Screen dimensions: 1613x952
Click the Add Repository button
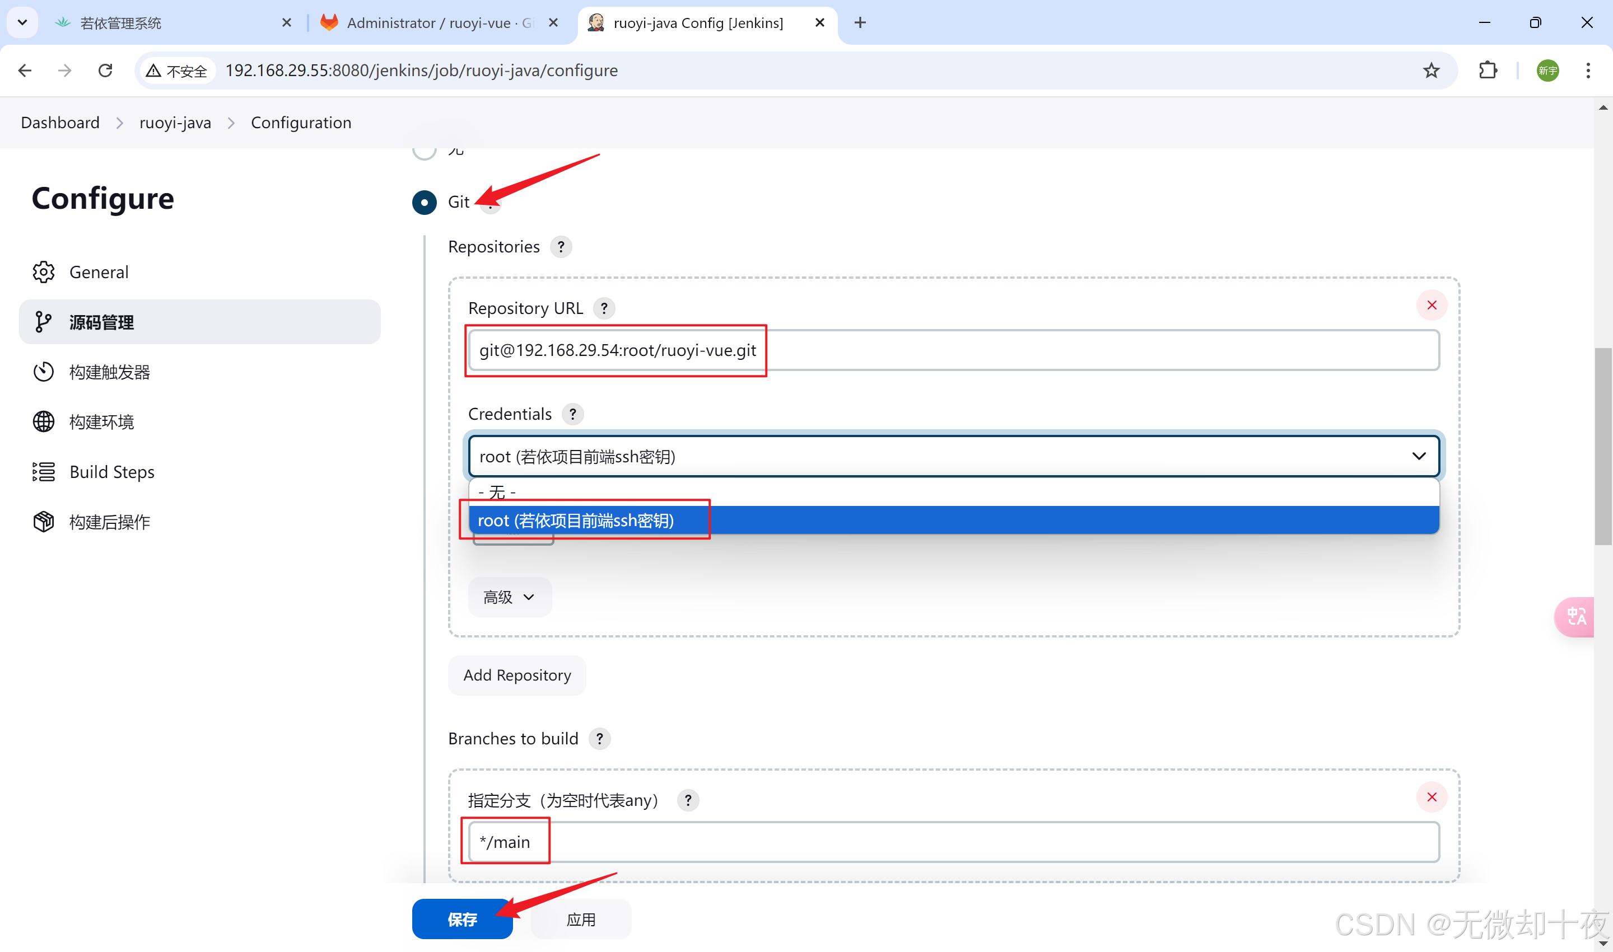coord(517,676)
